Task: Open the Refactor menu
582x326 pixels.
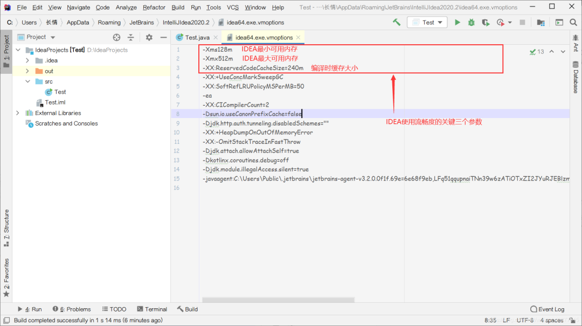Action: pyautogui.click(x=154, y=8)
